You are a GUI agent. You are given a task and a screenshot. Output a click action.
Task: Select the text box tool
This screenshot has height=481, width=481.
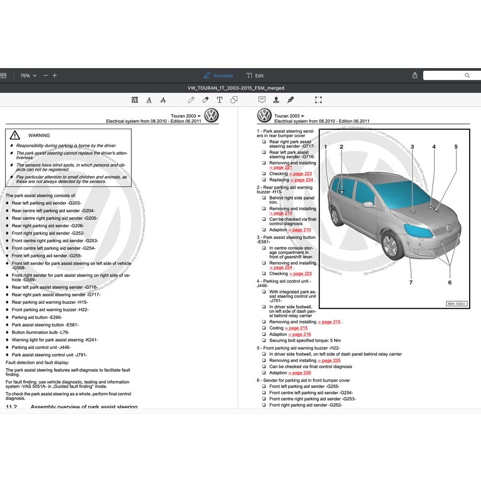pyautogui.click(x=219, y=100)
